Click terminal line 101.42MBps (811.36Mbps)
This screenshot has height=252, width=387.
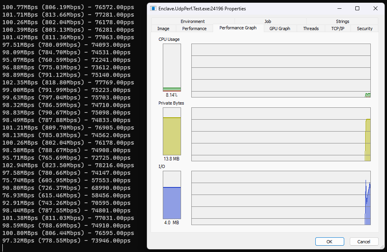[68, 37]
